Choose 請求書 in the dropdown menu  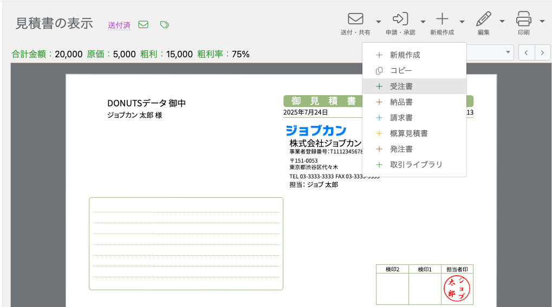(401, 118)
